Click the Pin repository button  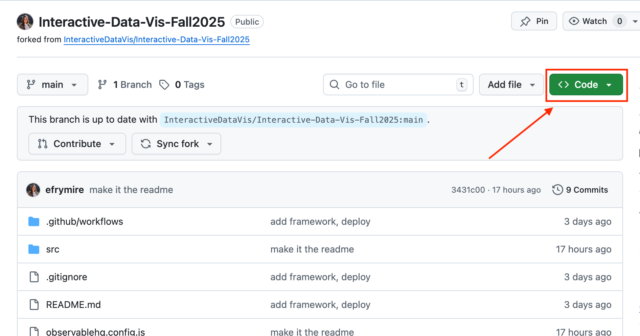point(534,21)
